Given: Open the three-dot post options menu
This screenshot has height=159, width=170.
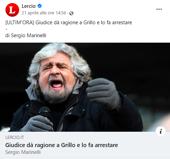Looking at the screenshot, I should [159, 9].
